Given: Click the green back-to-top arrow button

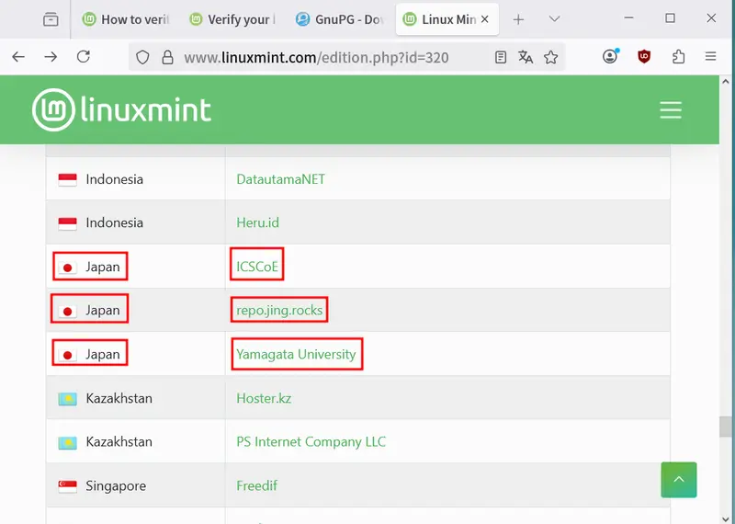Looking at the screenshot, I should click(x=679, y=480).
